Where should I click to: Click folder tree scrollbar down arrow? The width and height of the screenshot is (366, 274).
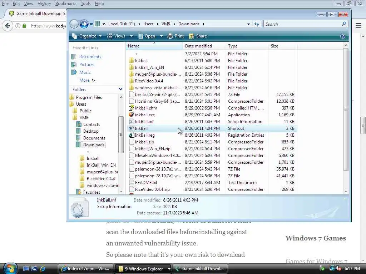pyautogui.click(x=121, y=192)
